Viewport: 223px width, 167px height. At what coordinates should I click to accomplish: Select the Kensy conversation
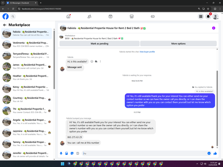pos(26,89)
